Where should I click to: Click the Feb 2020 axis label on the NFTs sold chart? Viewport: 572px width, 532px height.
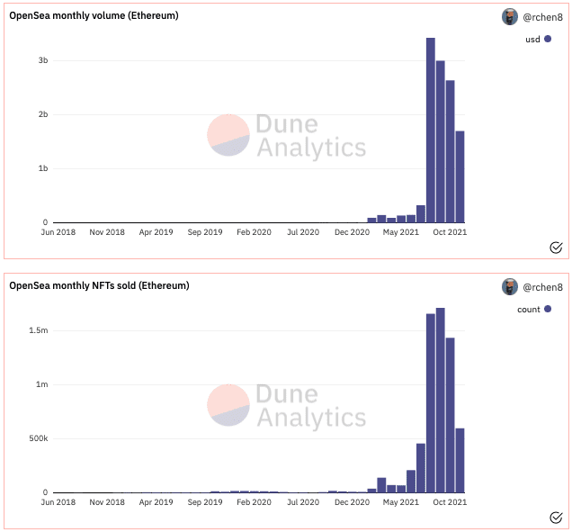pos(254,502)
